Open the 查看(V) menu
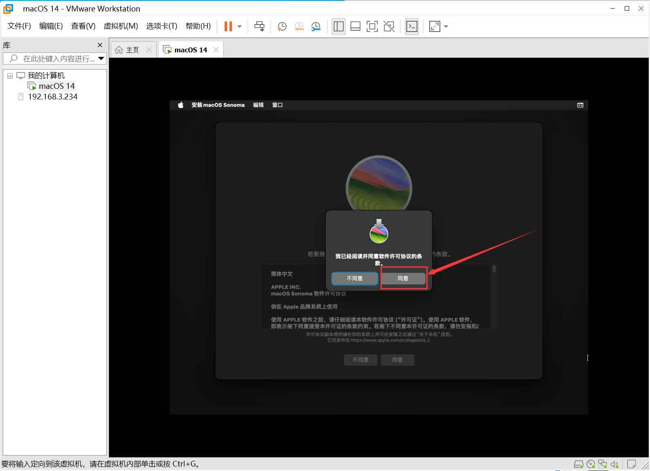Screen dimensions: 650x471 click(x=83, y=26)
